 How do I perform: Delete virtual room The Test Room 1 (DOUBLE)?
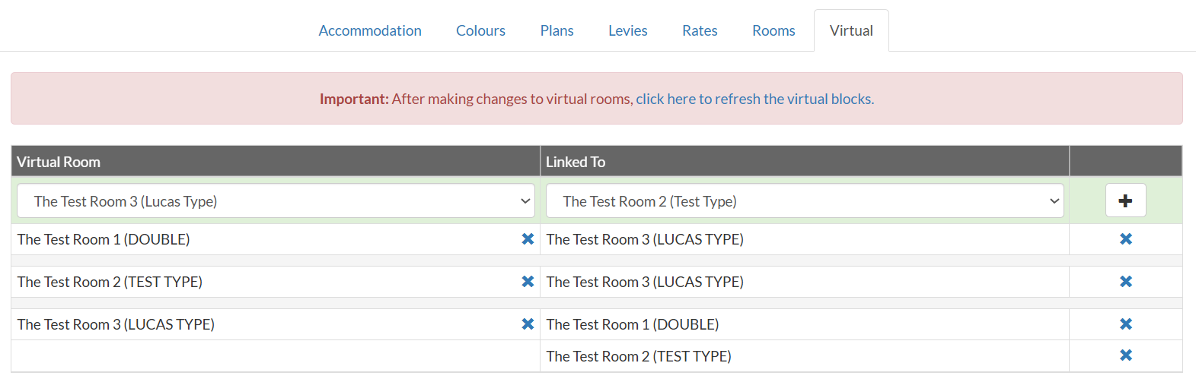528,239
